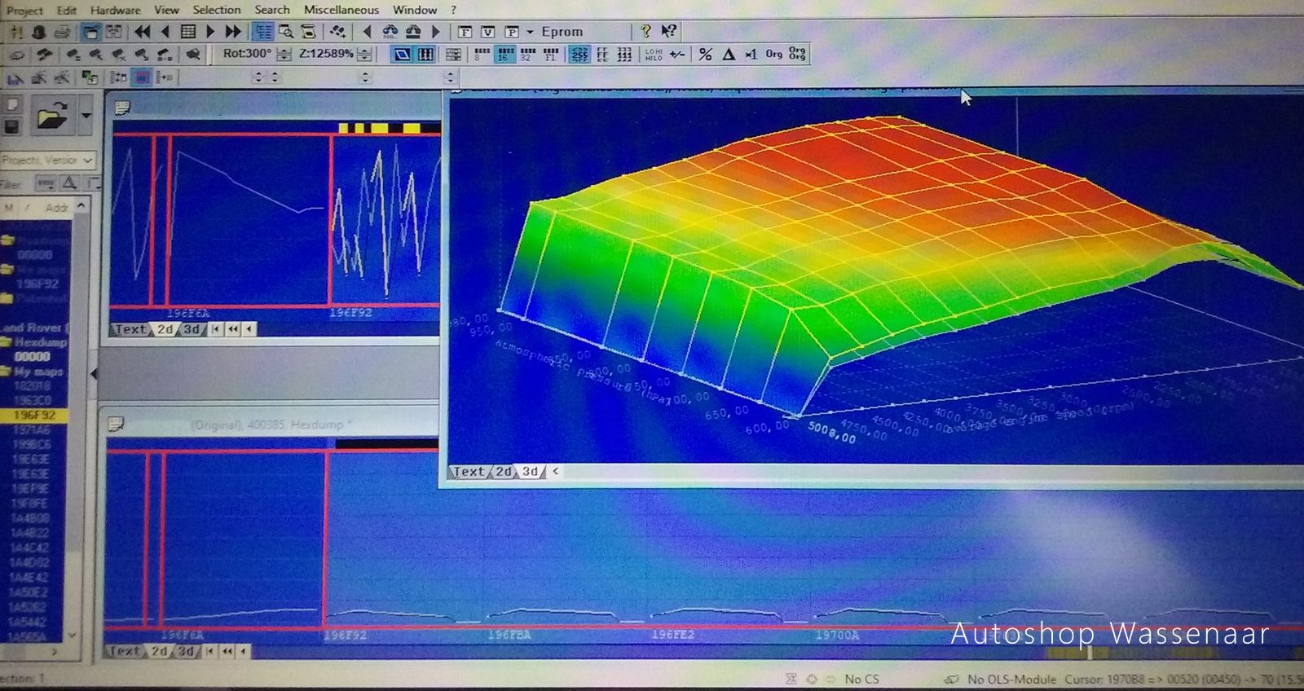Viewport: 1304px width, 691px height.
Task: Toggle the 8-bit display mode
Action: (x=482, y=55)
